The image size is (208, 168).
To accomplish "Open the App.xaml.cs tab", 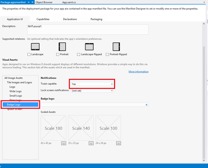I will coord(69,2).
